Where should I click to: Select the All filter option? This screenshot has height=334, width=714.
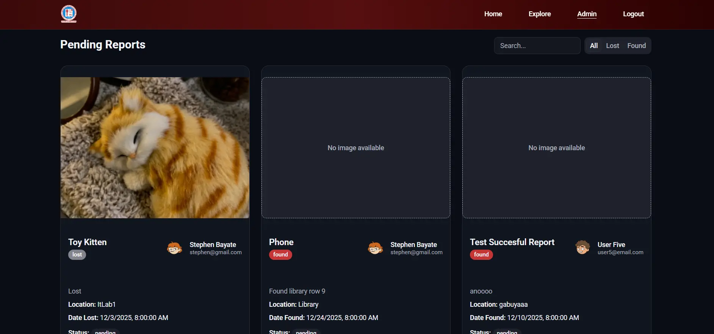[x=593, y=46]
